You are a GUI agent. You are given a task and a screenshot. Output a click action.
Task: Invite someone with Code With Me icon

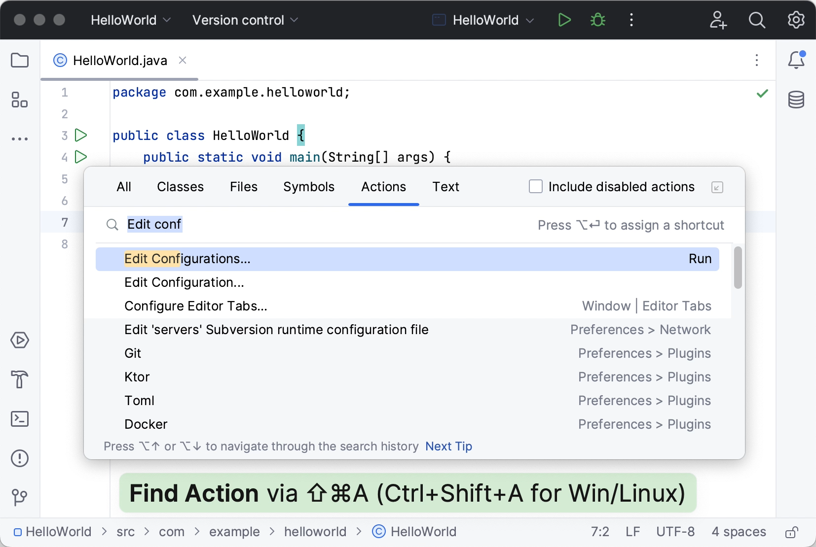[718, 20]
